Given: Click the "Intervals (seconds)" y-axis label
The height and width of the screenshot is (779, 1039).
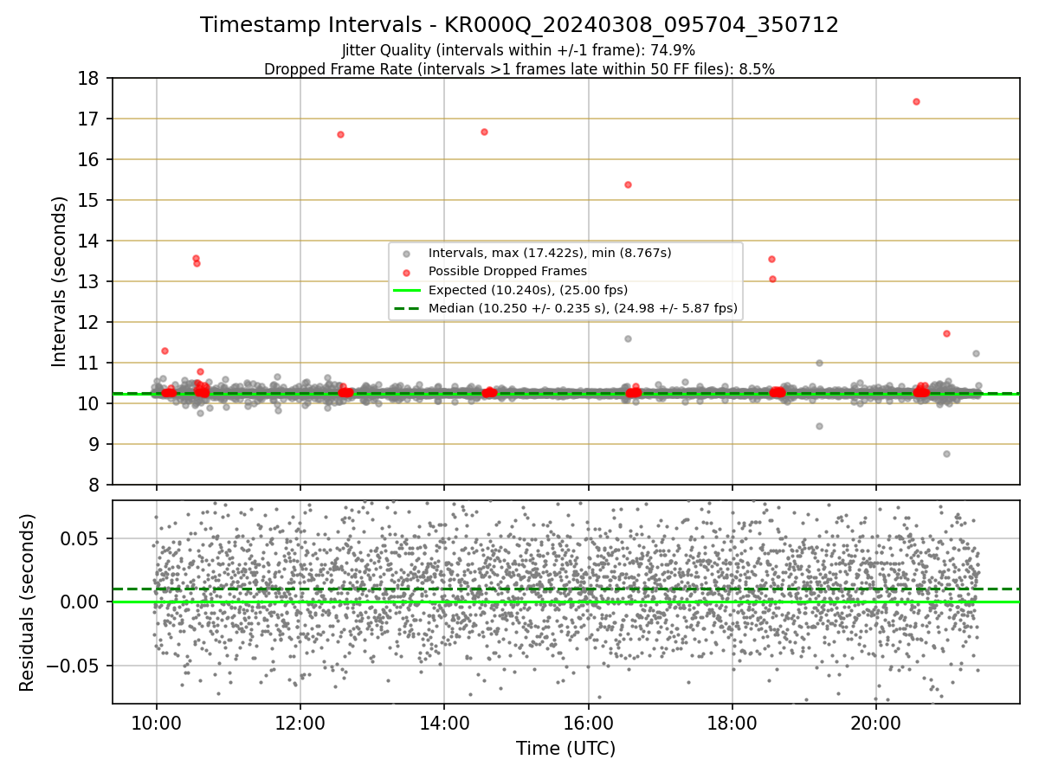Looking at the screenshot, I should point(59,281).
